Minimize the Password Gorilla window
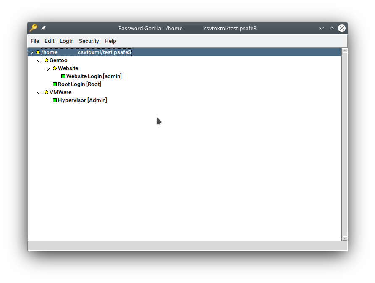 point(322,28)
